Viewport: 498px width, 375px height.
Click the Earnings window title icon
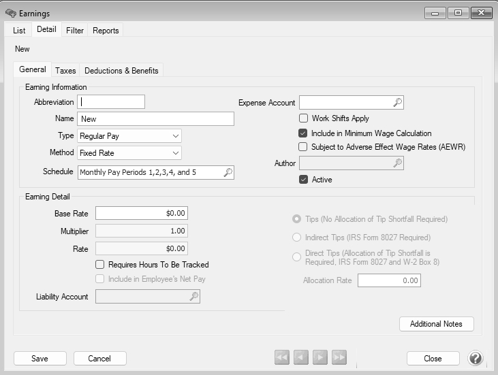pos(10,13)
